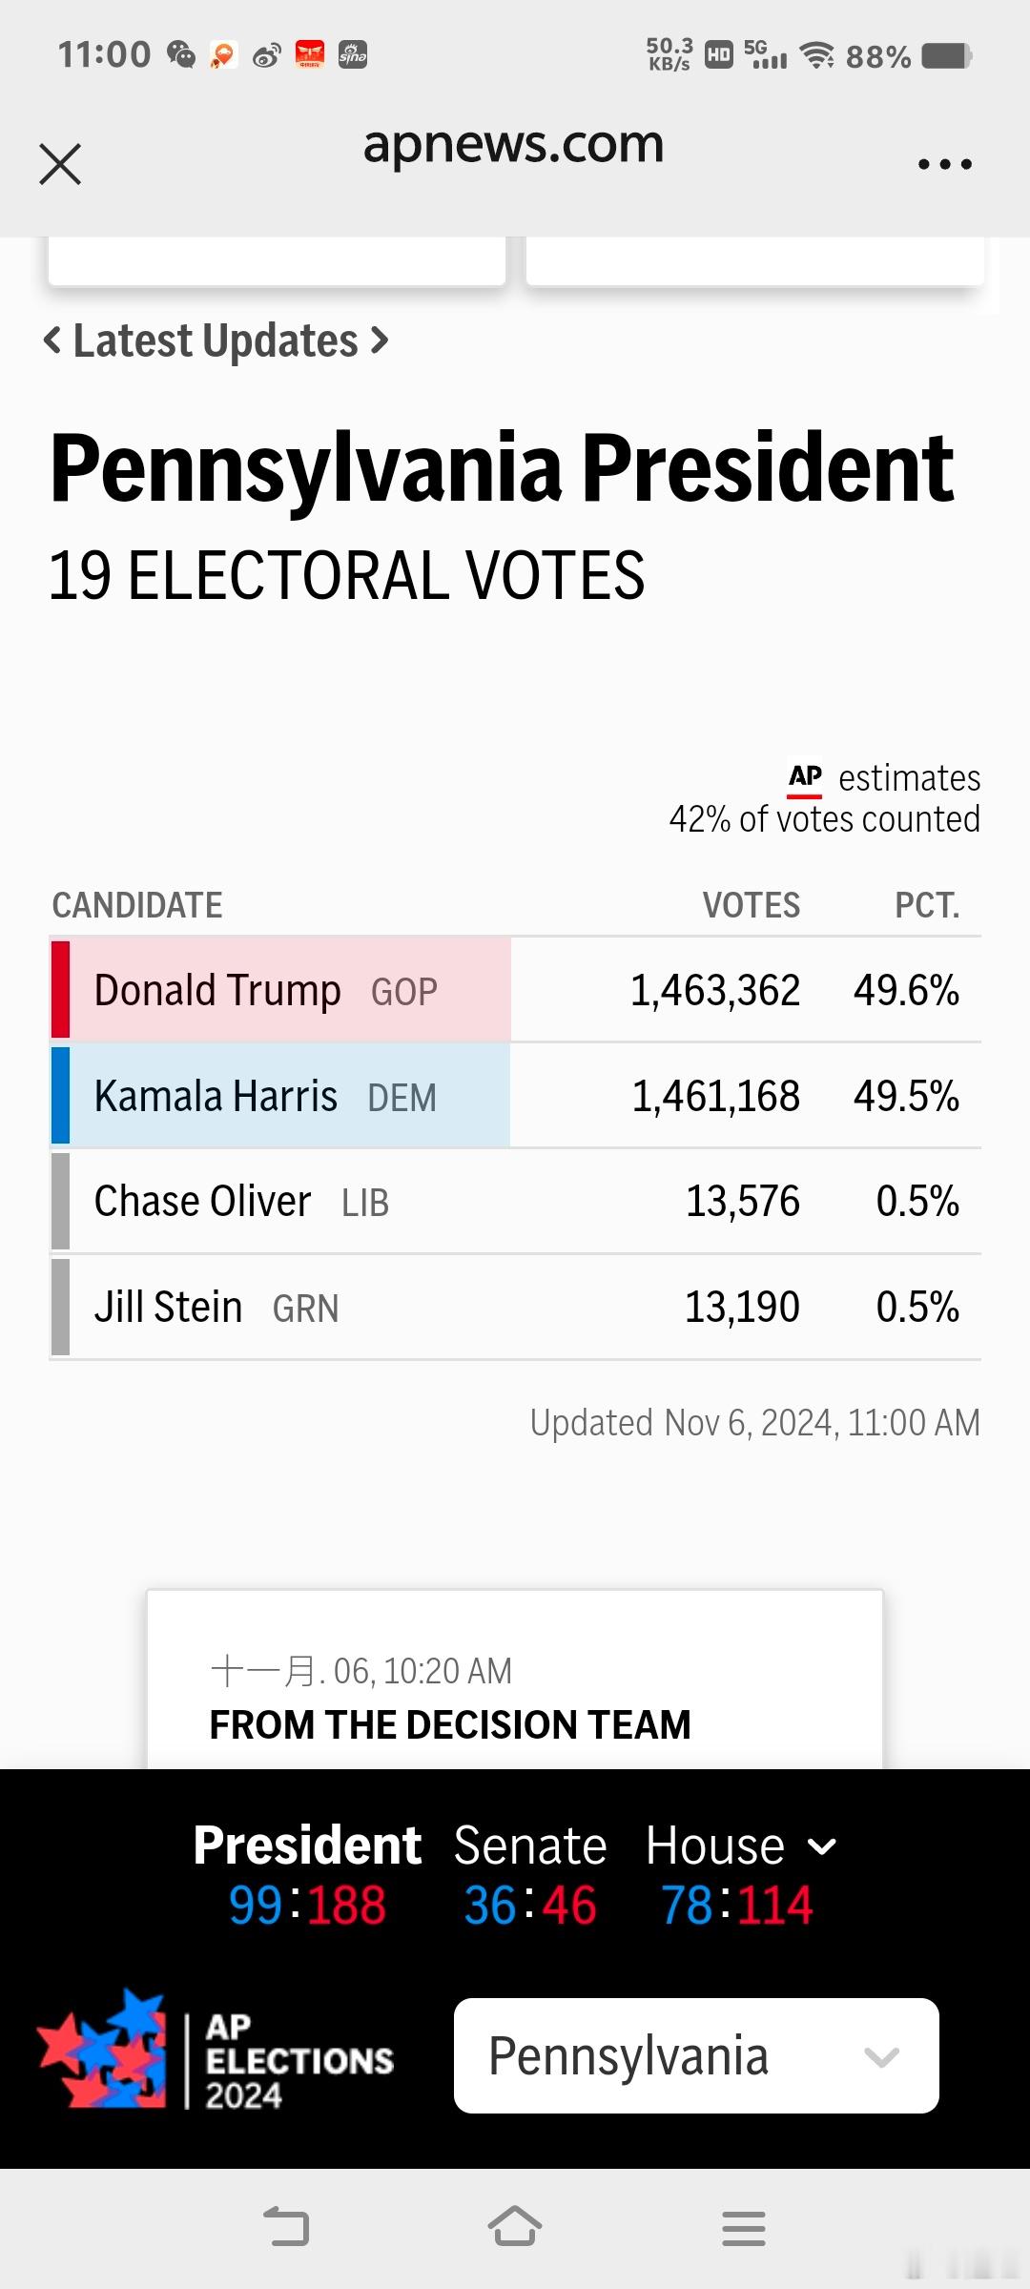Select the Donald Trump candidate row
The width and height of the screenshot is (1030, 2289).
click(x=515, y=990)
